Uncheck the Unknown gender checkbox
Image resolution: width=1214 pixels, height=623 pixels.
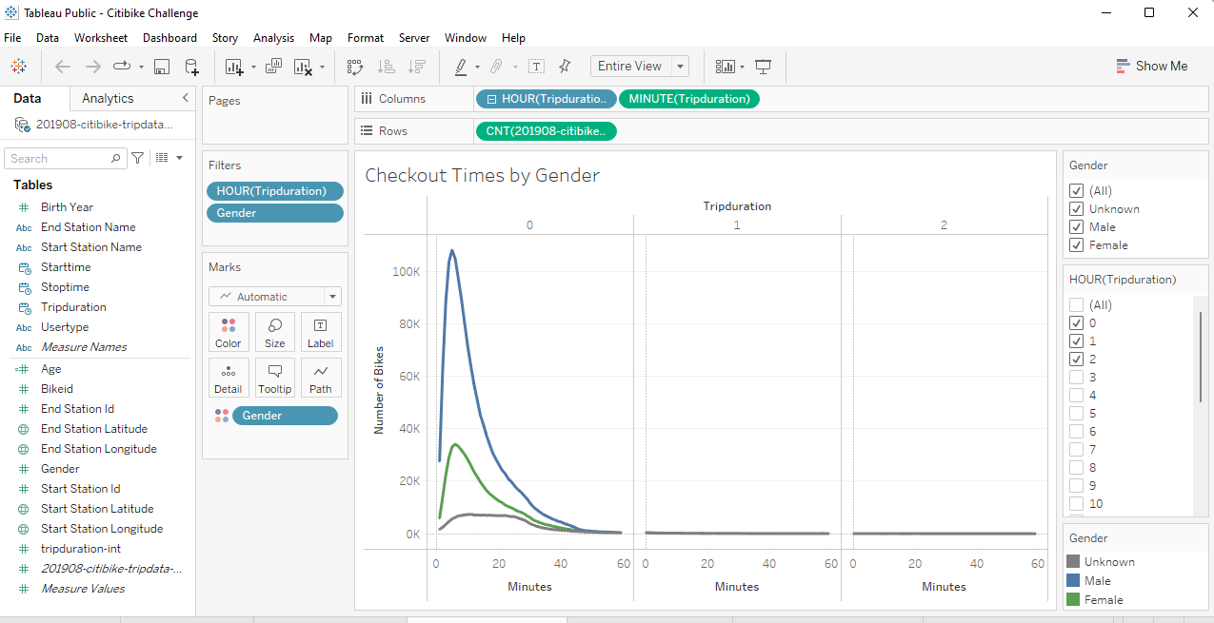[1076, 208]
